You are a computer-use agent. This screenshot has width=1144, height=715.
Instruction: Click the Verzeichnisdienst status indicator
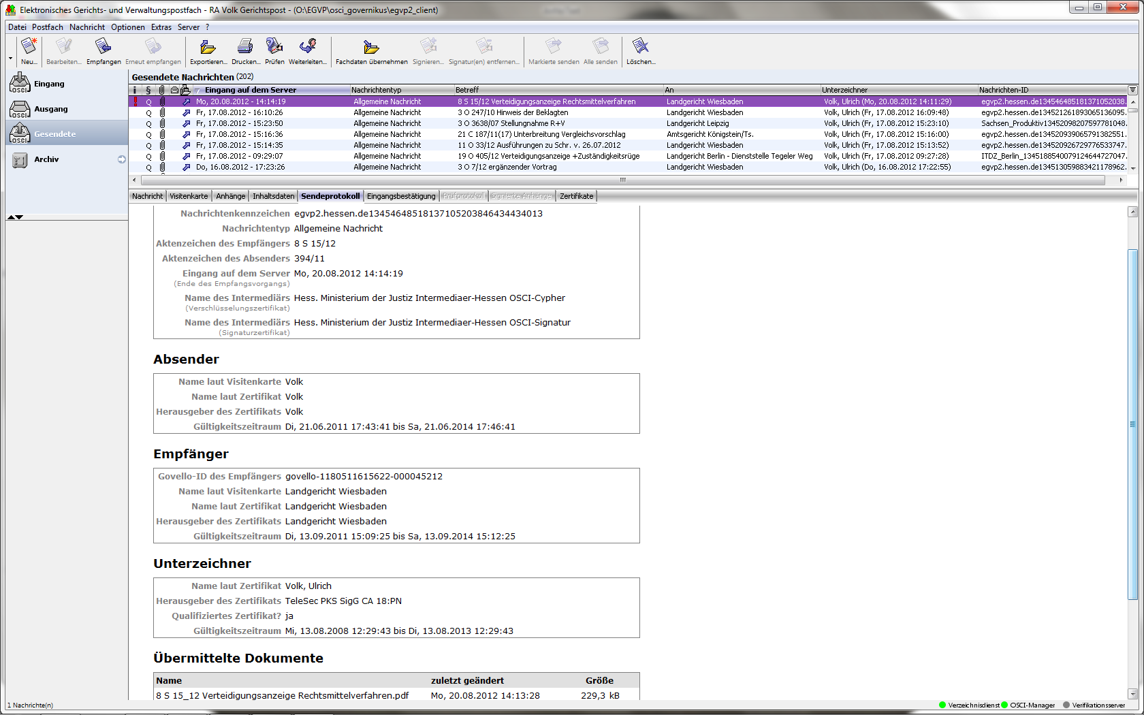click(970, 705)
